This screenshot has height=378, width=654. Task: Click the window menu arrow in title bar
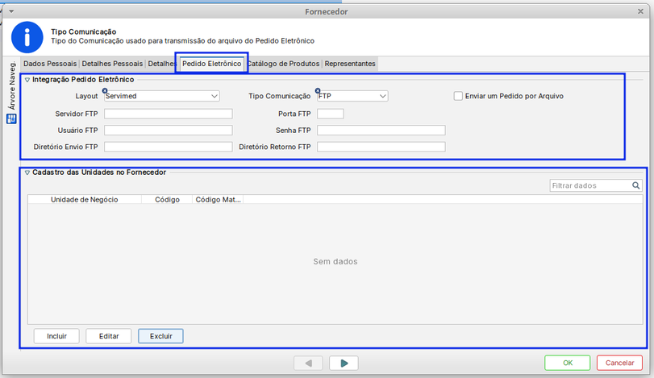click(8, 12)
